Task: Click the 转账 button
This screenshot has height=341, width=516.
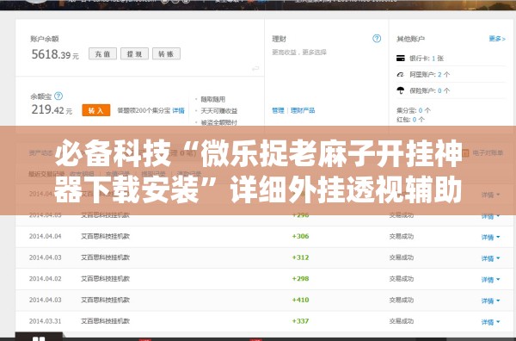Action: point(166,53)
